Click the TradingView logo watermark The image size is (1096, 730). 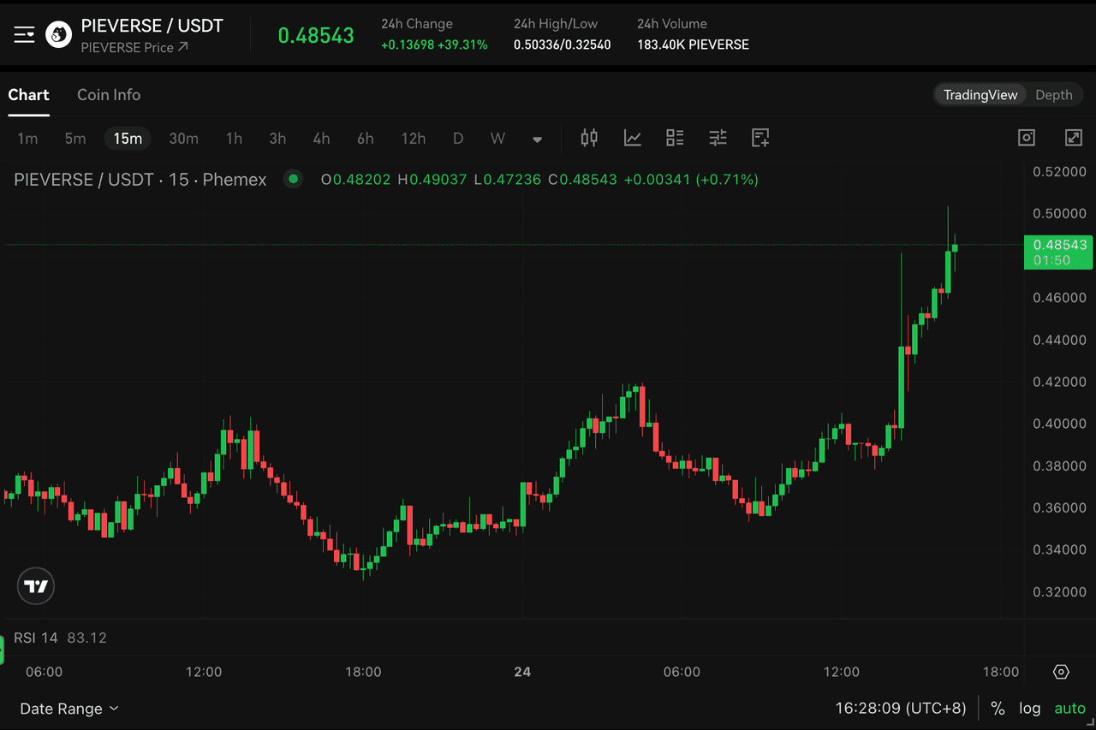pos(35,586)
